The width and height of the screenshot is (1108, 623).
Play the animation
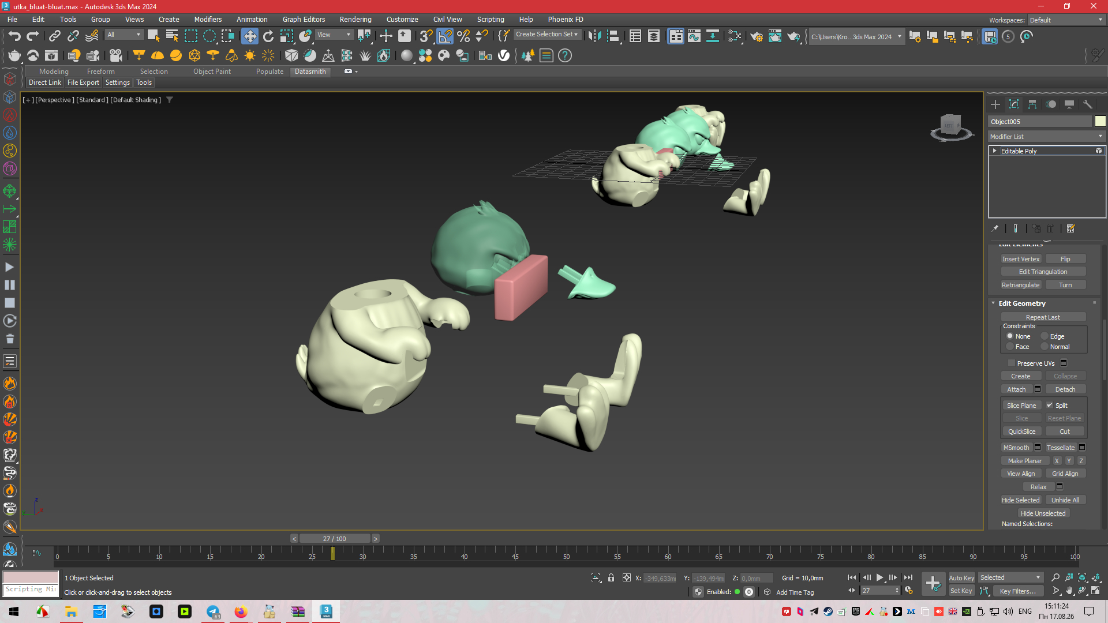point(879,577)
